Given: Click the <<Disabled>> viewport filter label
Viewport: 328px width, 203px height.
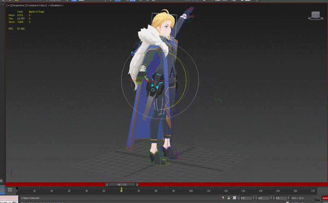Looking at the screenshot, I should tap(56, 5).
